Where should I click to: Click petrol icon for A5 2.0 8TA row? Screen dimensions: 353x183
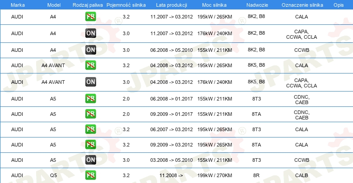(90, 114)
